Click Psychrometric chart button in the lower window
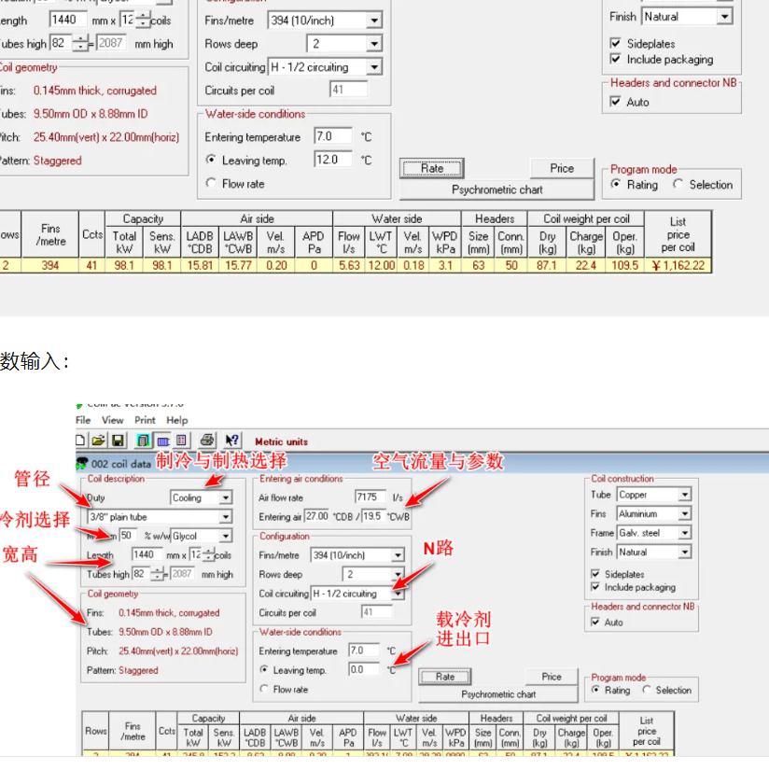Screen dimensions: 769x770 coord(498,694)
